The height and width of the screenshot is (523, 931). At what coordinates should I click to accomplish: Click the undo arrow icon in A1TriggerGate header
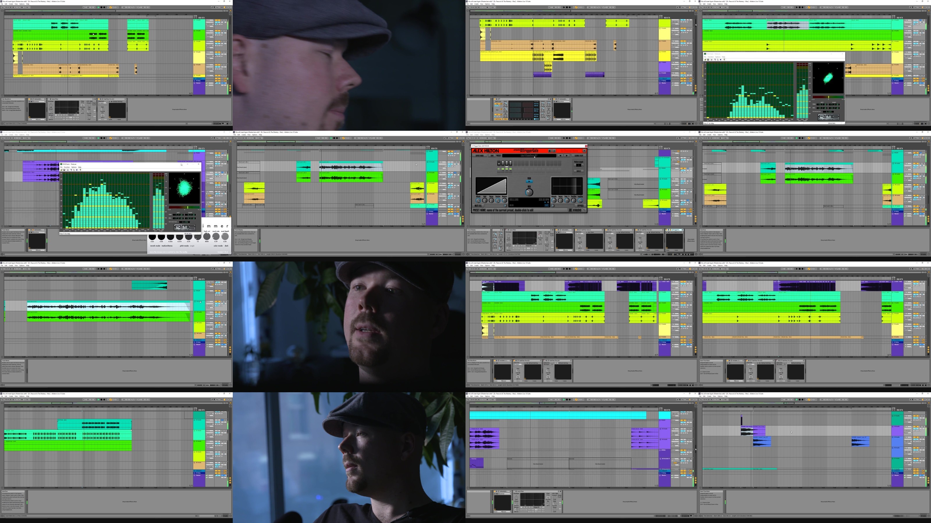(550, 151)
